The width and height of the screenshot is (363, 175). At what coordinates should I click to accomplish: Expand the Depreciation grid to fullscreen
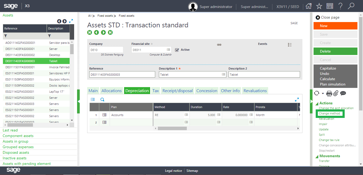(297, 99)
